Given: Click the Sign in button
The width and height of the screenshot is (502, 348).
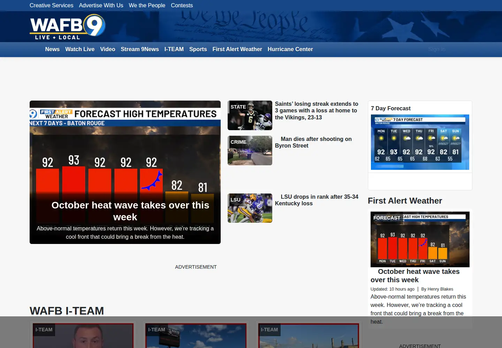Looking at the screenshot, I should [x=437, y=49].
